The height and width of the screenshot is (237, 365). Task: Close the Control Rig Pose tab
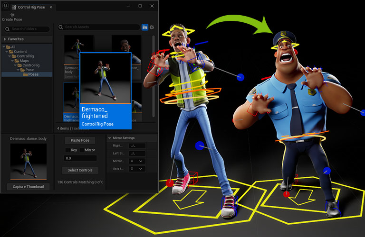click(51, 7)
